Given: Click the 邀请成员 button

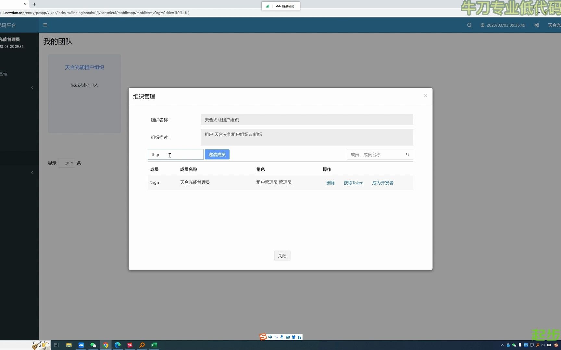Looking at the screenshot, I should pos(217,155).
